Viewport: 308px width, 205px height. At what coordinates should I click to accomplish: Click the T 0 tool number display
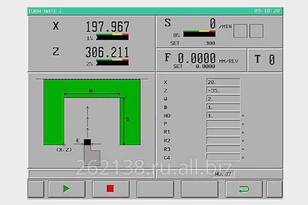[264, 60]
